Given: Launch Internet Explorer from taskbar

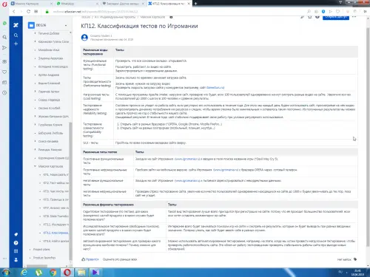Looking at the screenshot, I should [24, 273].
